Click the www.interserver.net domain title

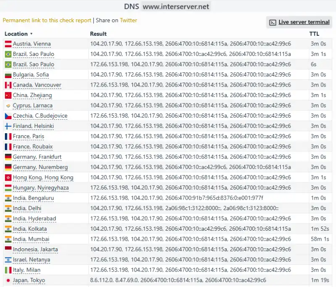177,7
